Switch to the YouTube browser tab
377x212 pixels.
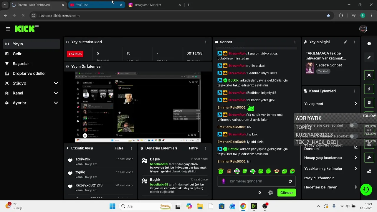click(x=97, y=5)
